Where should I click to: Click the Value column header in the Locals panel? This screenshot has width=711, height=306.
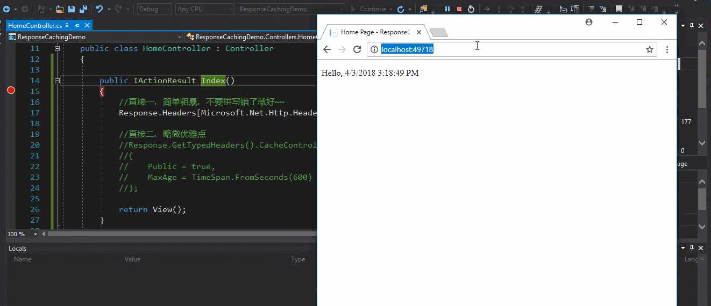click(x=132, y=259)
